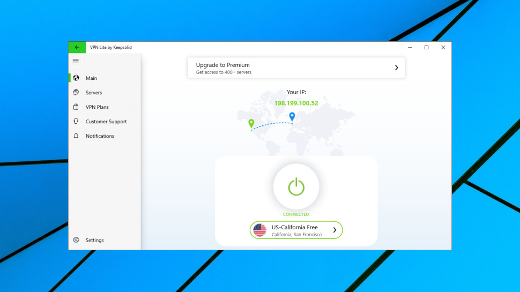Click 'Get access to 400+ servers' text
Viewport: 520px width, 292px height.
(224, 72)
